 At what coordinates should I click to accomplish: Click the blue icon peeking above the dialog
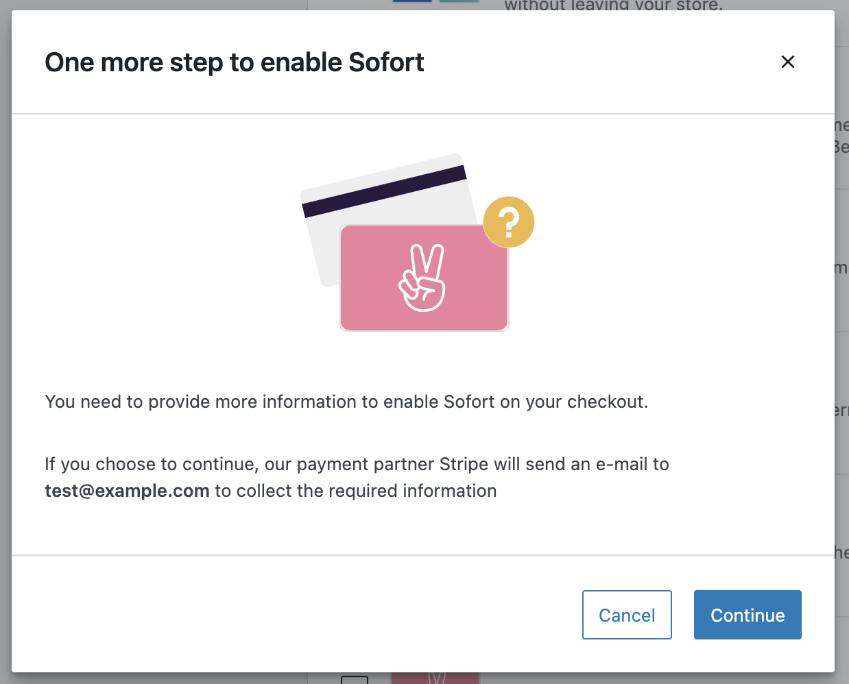(412, 2)
